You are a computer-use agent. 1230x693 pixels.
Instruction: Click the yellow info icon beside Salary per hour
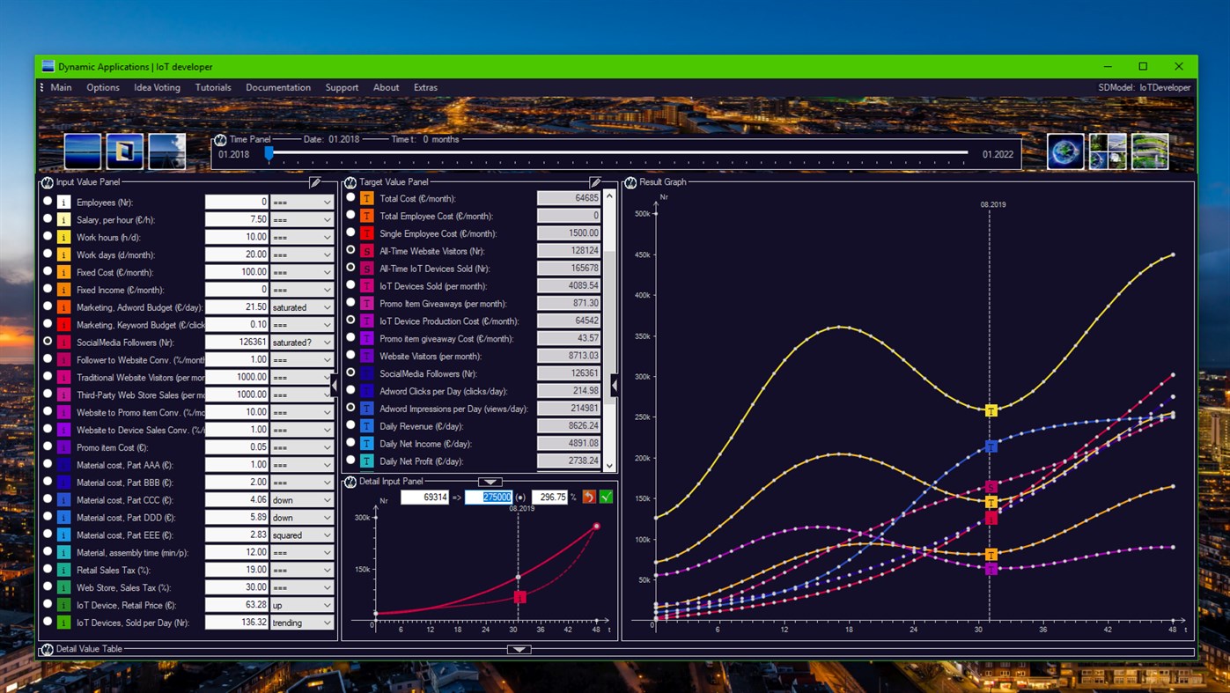(63, 219)
